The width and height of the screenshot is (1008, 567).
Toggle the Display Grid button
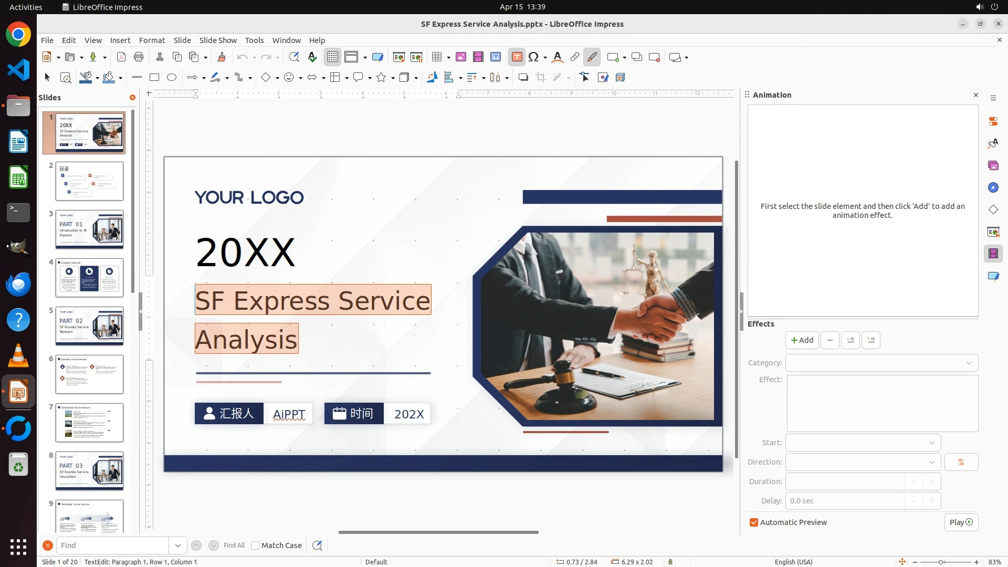(x=333, y=57)
